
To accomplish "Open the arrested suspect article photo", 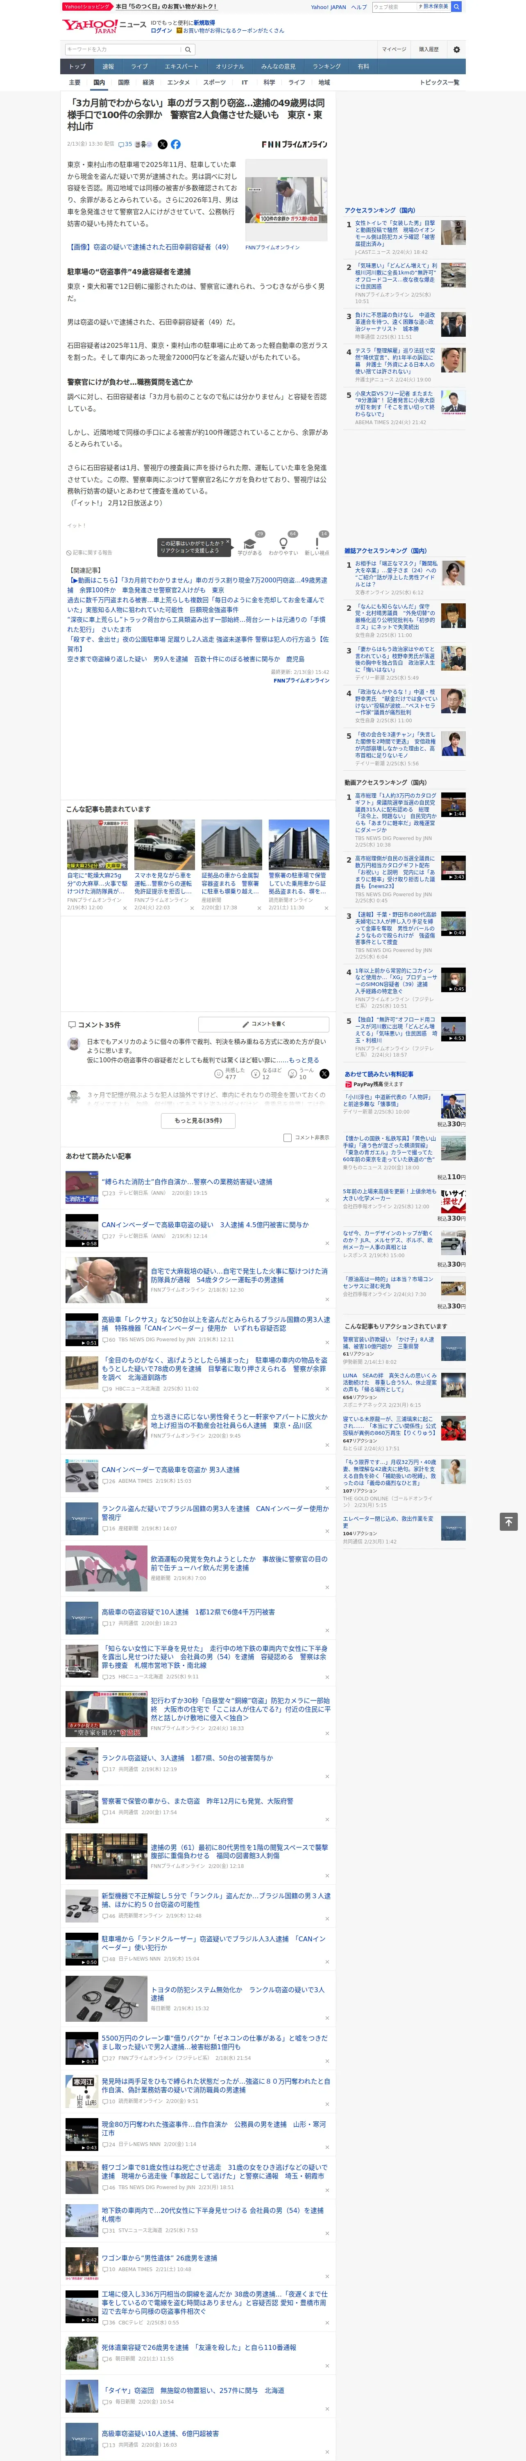I will pos(286,201).
